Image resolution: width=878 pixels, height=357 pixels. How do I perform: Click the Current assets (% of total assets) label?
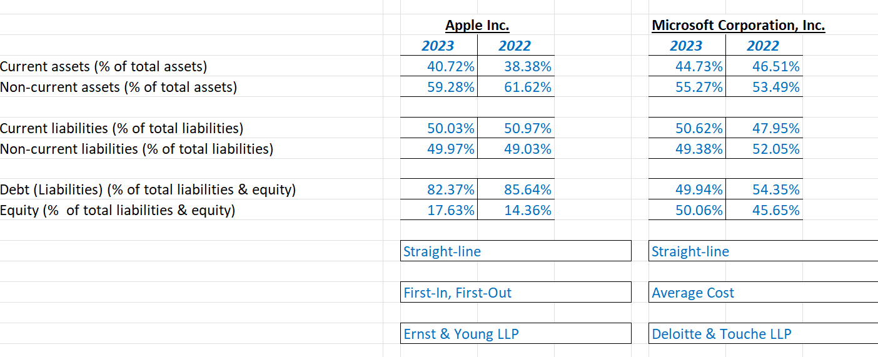tap(104, 66)
